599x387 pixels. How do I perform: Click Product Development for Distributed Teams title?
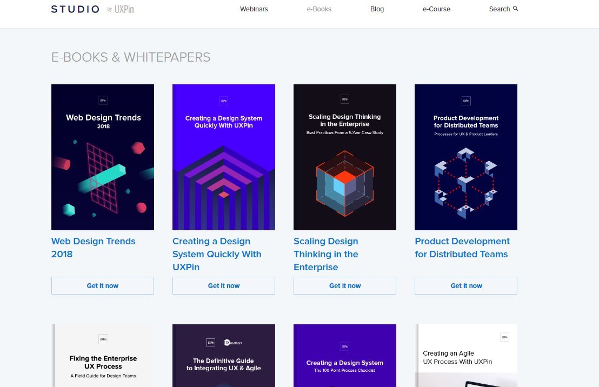[462, 248]
